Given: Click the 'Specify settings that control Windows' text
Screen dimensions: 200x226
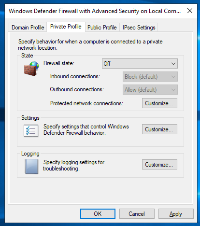Looking at the screenshot, I should click(86, 127).
